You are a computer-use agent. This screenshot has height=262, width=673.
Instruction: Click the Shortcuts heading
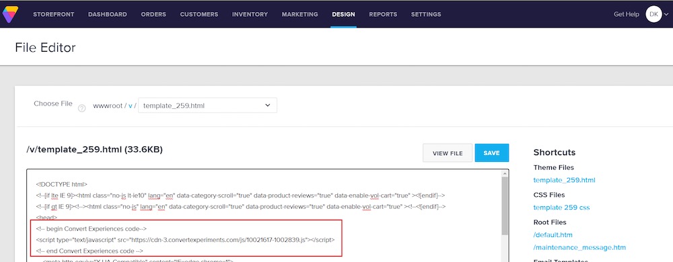point(554,153)
